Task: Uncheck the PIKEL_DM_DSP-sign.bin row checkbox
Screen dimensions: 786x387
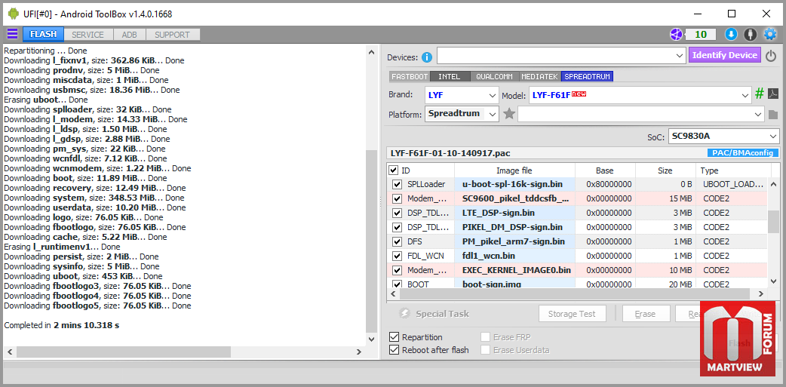Action: 398,227
